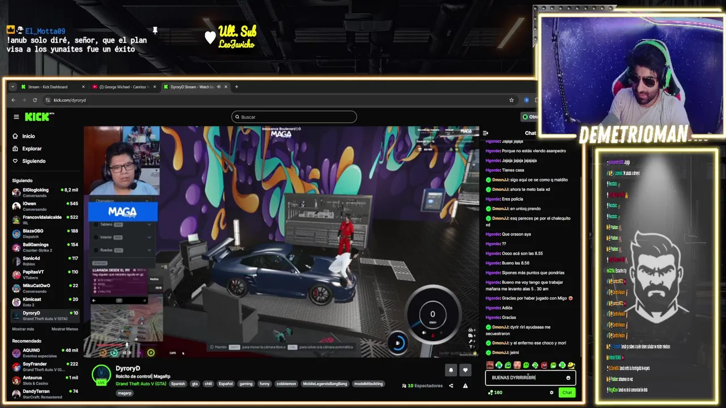The width and height of the screenshot is (726, 408).
Task: Toggle the follow heart button
Action: point(465,370)
